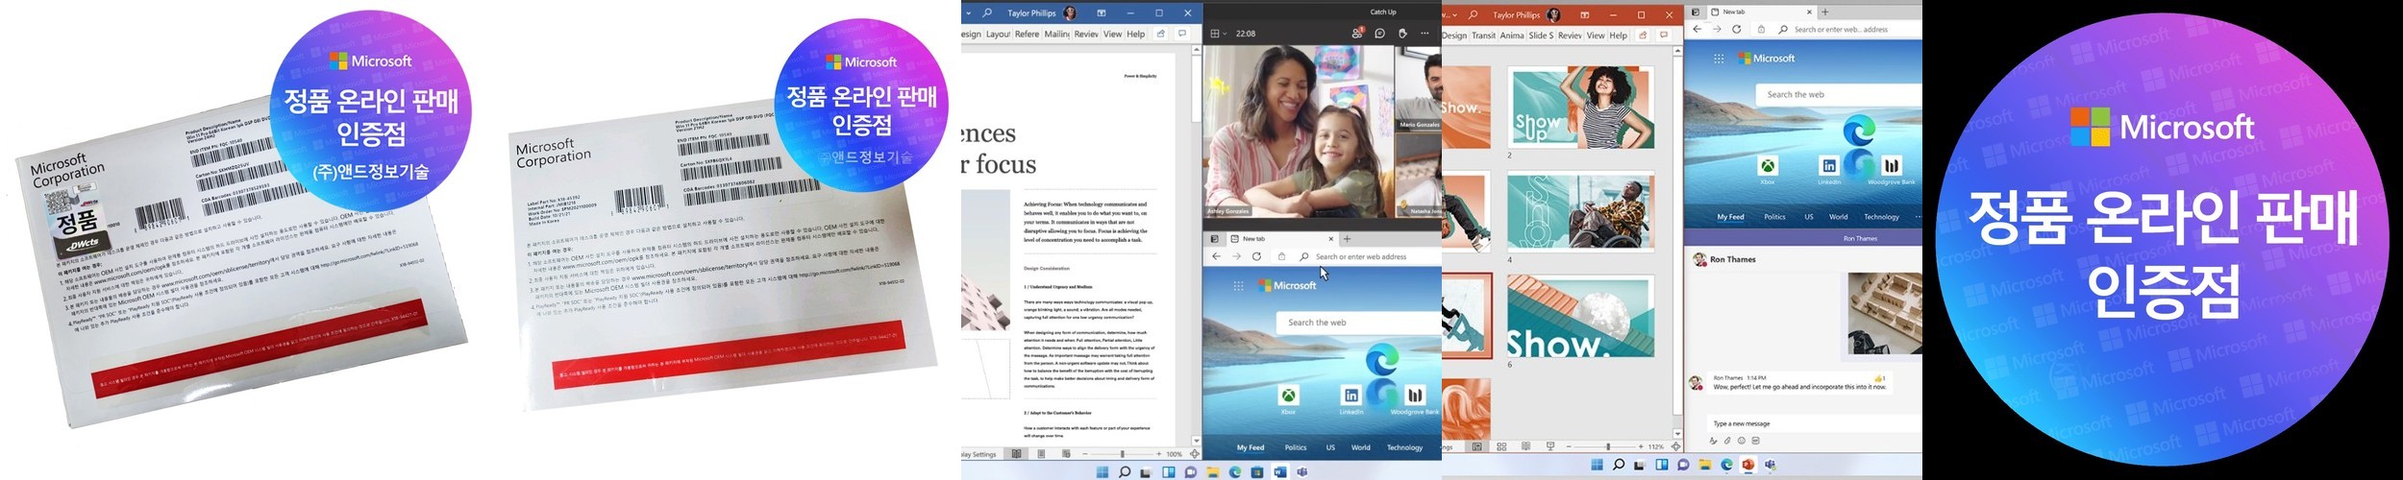Open the References tab in Word
Image resolution: width=2403 pixels, height=480 pixels.
(x=1027, y=34)
